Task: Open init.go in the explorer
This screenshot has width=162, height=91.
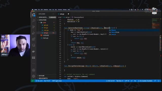Action: pos(46,28)
